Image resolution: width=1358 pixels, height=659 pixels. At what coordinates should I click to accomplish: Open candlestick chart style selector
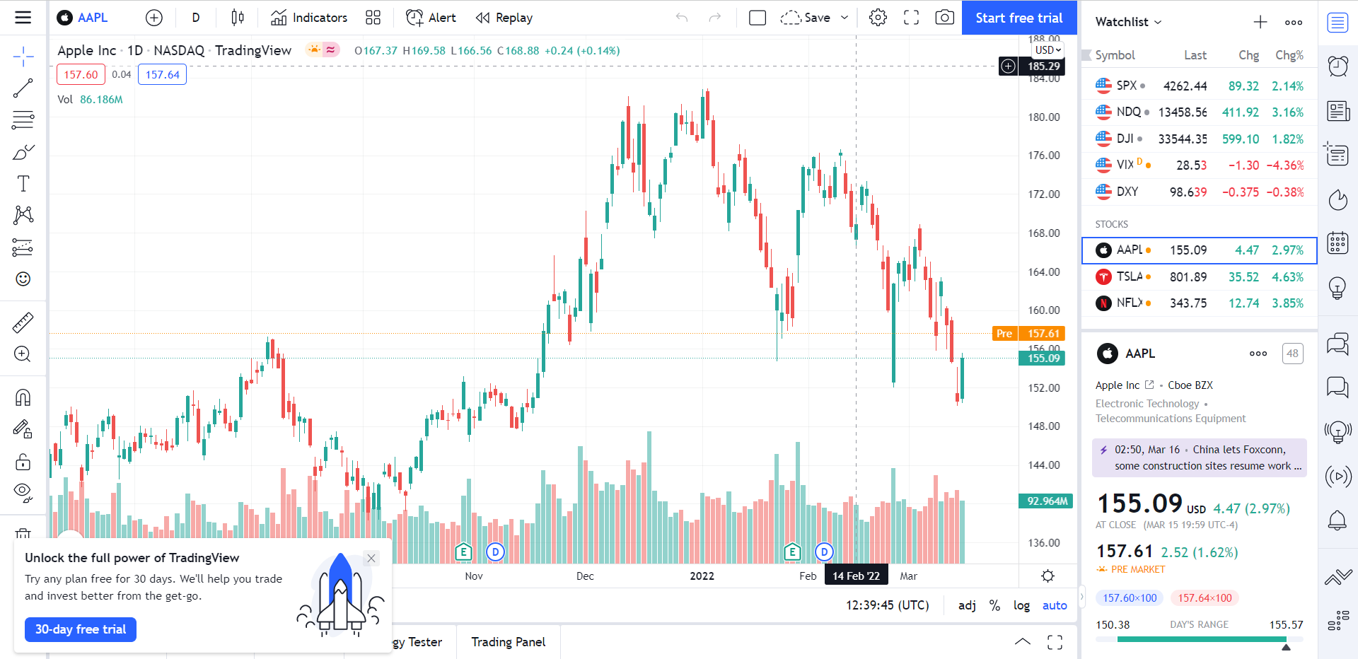(x=238, y=18)
